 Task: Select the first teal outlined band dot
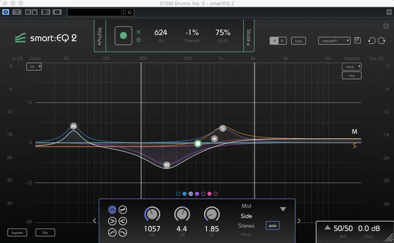coord(178,194)
